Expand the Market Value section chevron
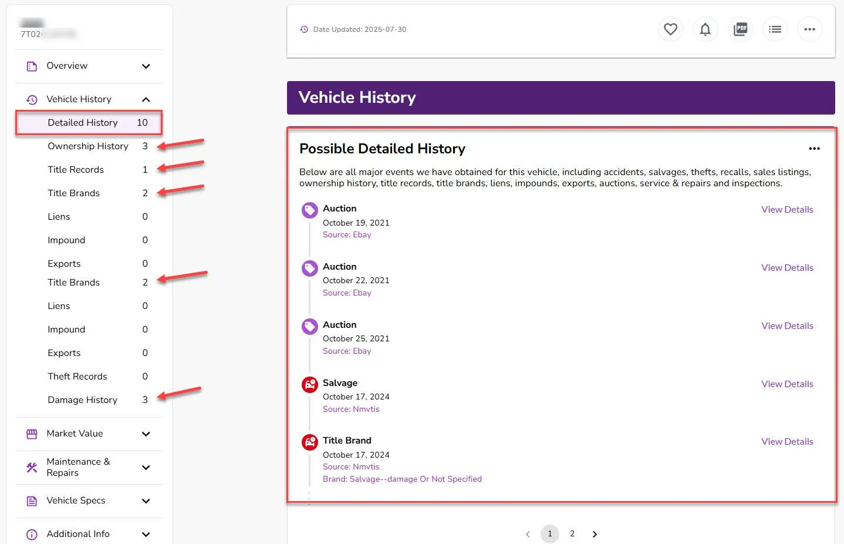 (146, 434)
